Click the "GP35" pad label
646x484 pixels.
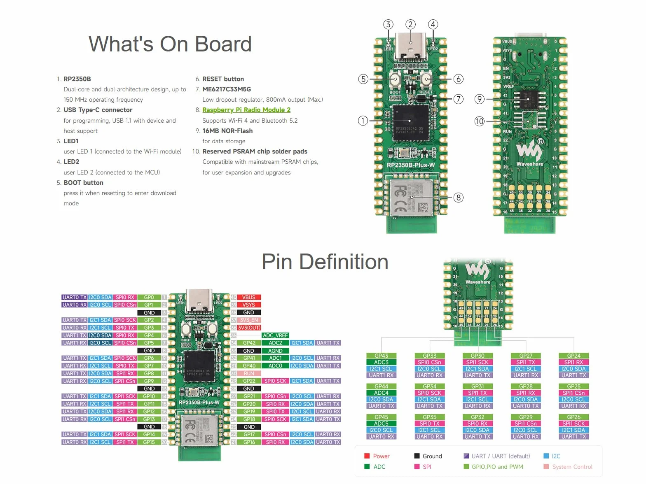pos(430,417)
